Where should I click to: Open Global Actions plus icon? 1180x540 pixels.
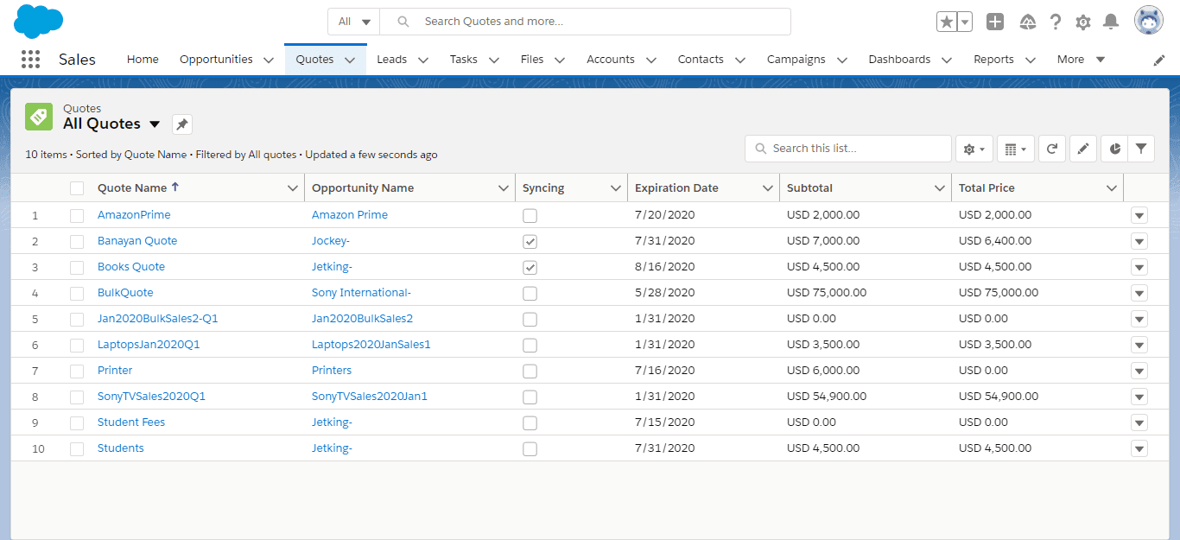pos(995,22)
